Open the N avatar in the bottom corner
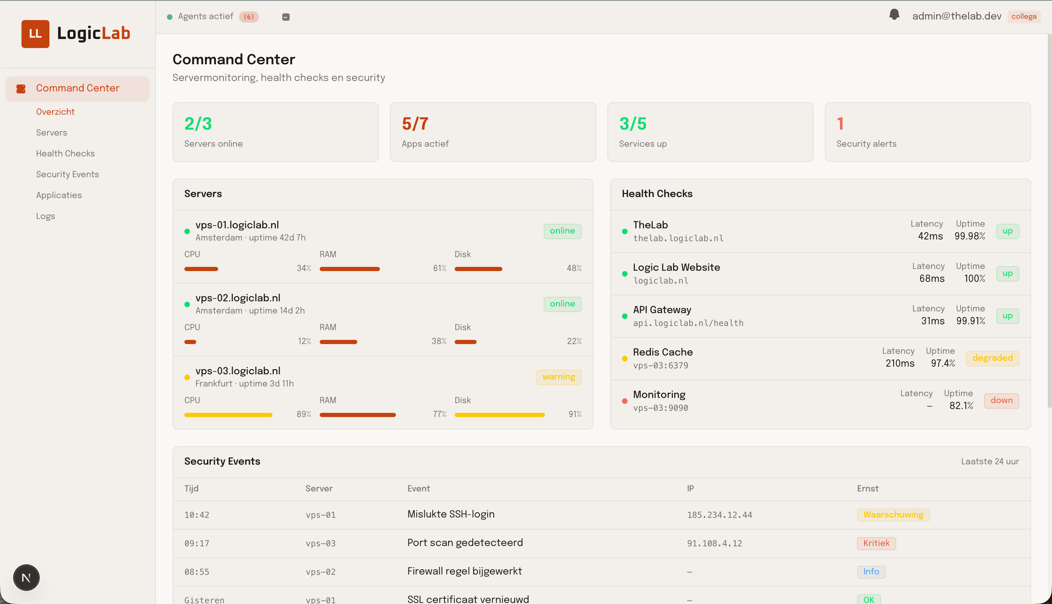The image size is (1052, 604). (26, 577)
